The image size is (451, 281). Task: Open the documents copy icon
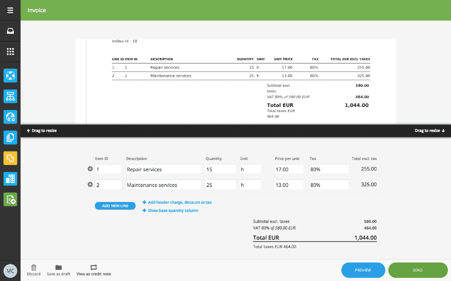11,138
